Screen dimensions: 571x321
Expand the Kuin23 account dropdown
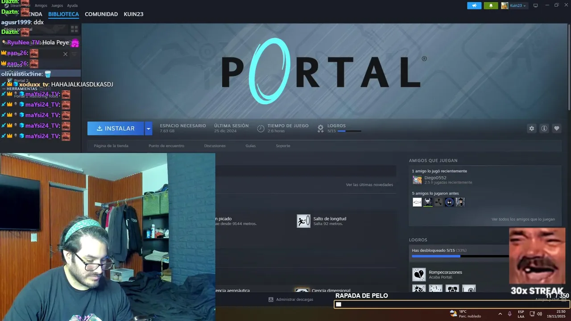coord(514,5)
